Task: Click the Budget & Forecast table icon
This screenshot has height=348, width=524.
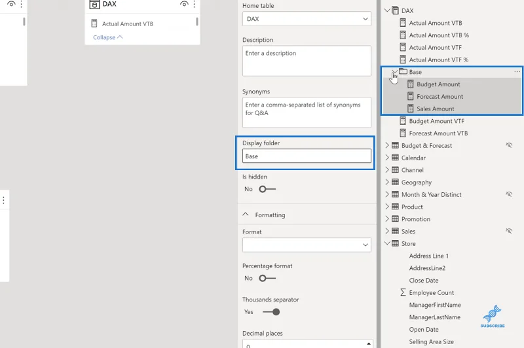Action: click(395, 145)
